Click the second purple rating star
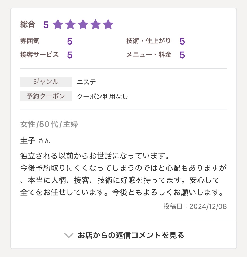 70,25
